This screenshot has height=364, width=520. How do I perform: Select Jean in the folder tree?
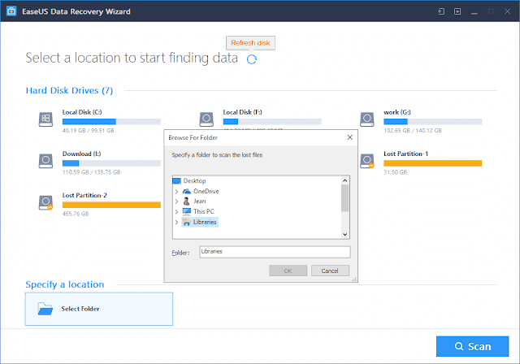pos(200,201)
